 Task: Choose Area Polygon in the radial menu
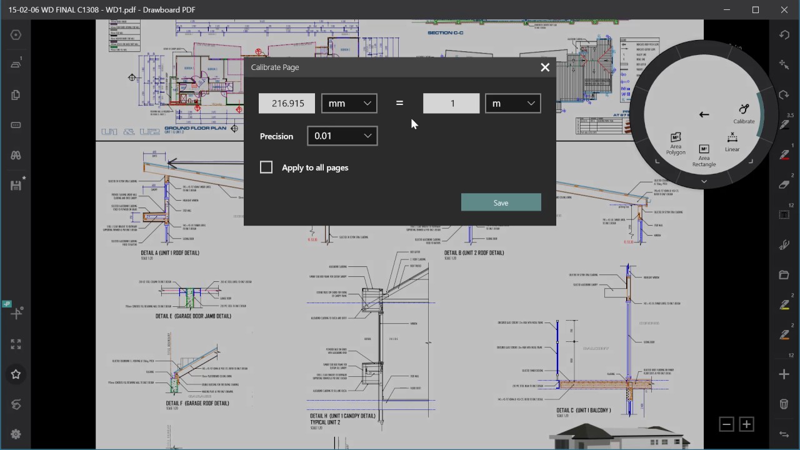click(676, 144)
